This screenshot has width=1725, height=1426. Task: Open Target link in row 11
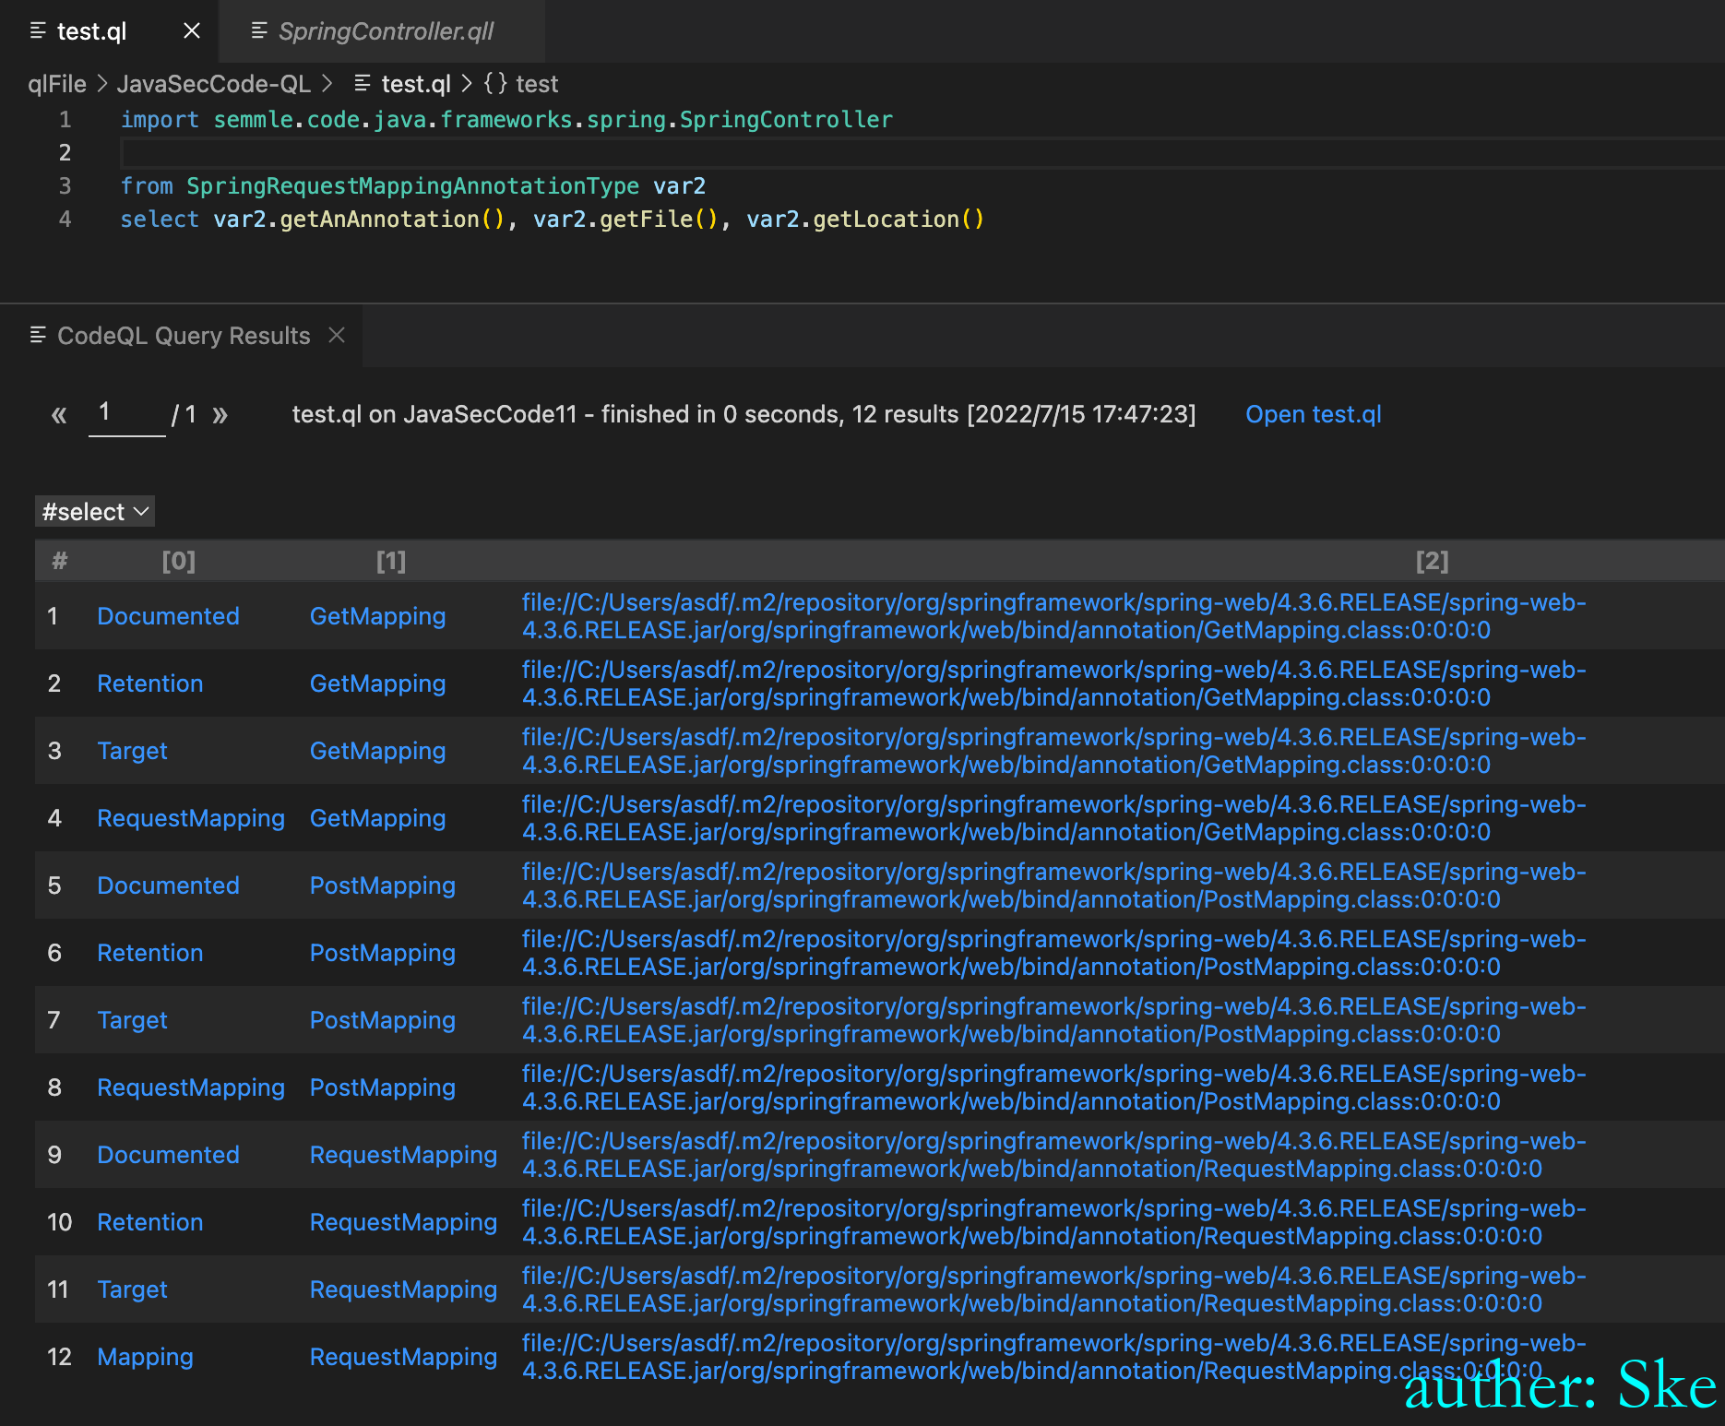point(132,1289)
